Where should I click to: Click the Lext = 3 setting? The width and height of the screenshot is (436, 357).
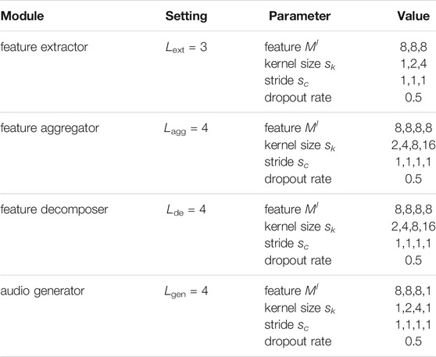point(186,48)
